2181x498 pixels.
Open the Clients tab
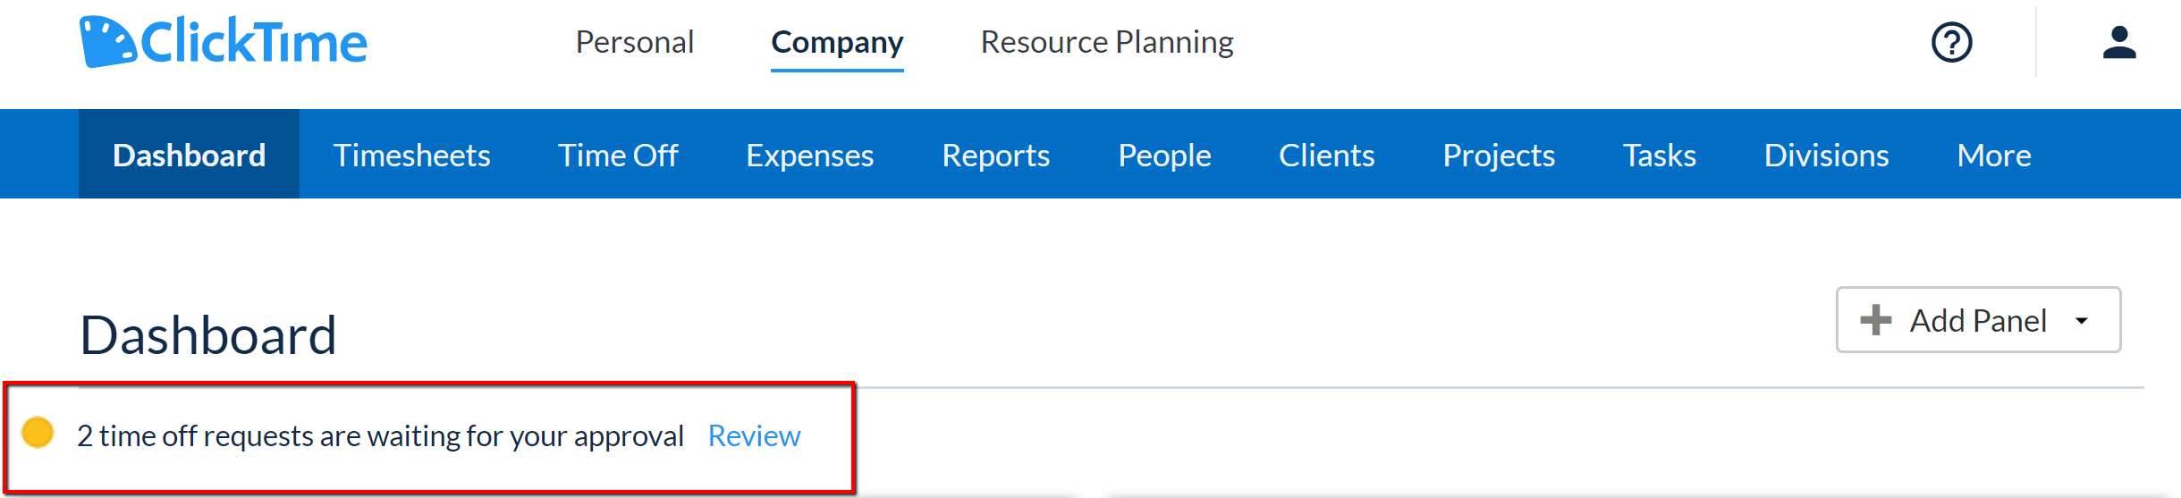(x=1326, y=156)
